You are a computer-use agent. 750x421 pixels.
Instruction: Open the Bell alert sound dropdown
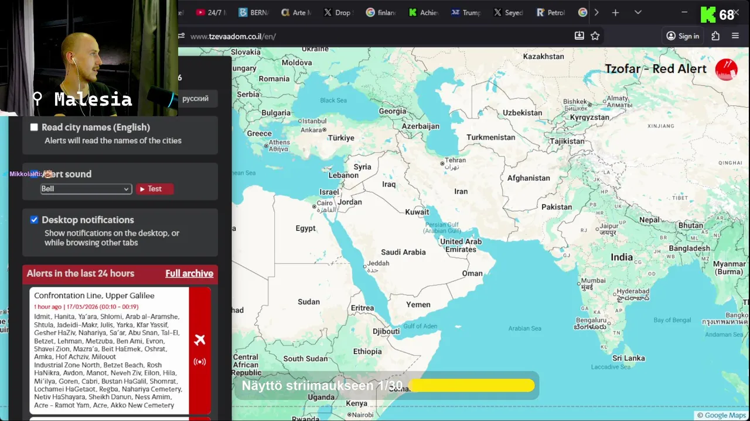[x=86, y=189]
